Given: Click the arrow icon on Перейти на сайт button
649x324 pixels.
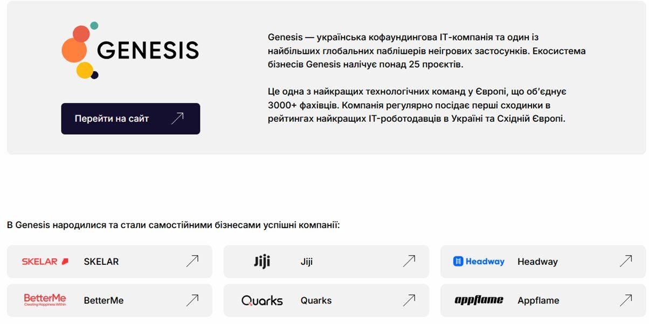Looking at the screenshot, I should pyautogui.click(x=177, y=118).
